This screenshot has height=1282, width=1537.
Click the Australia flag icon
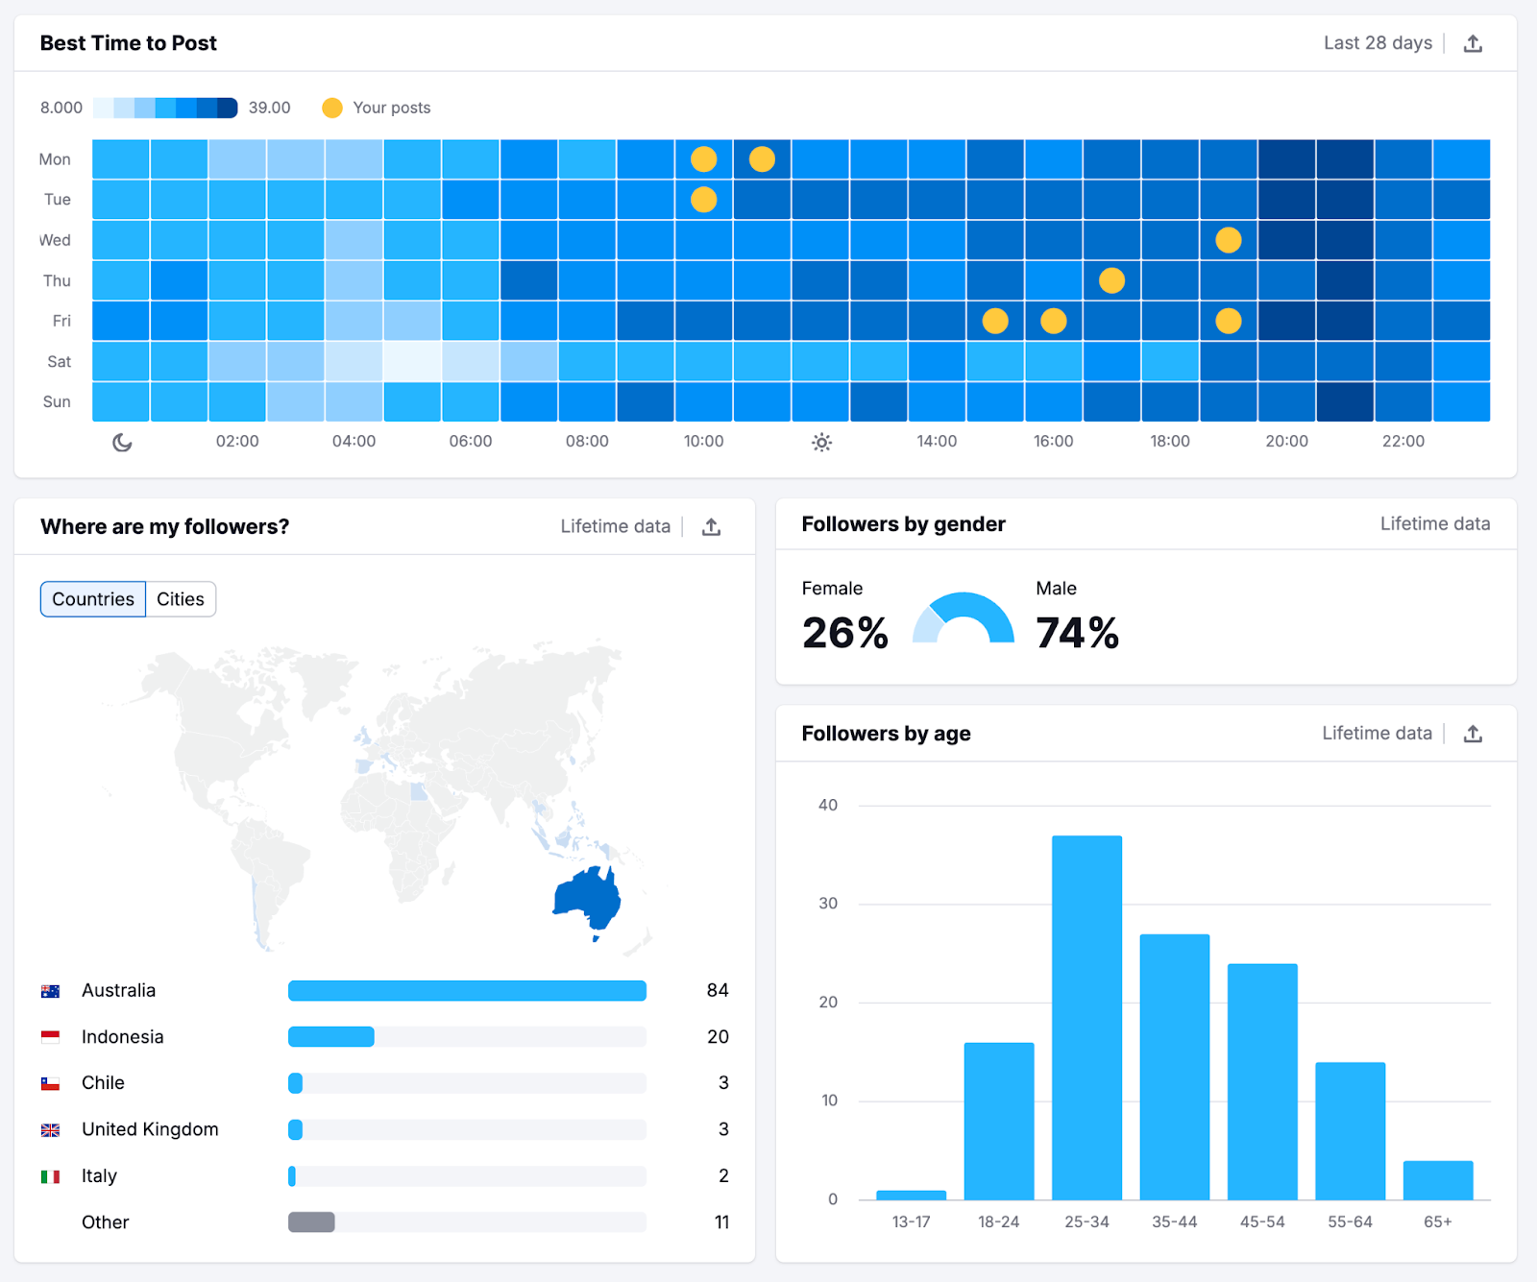(x=53, y=990)
